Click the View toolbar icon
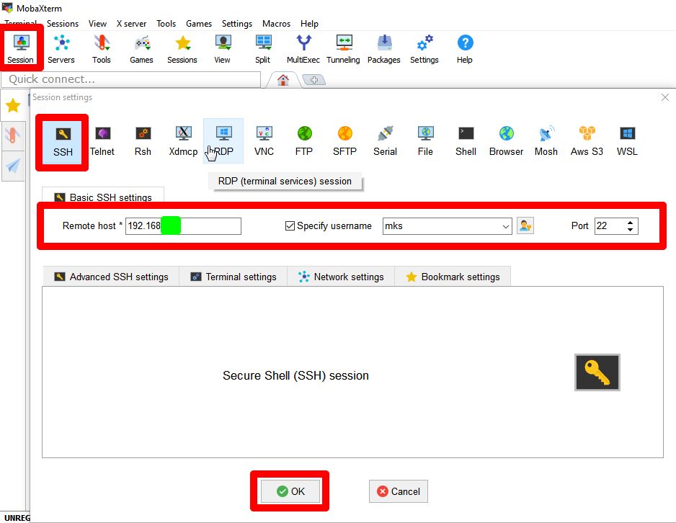 (223, 49)
